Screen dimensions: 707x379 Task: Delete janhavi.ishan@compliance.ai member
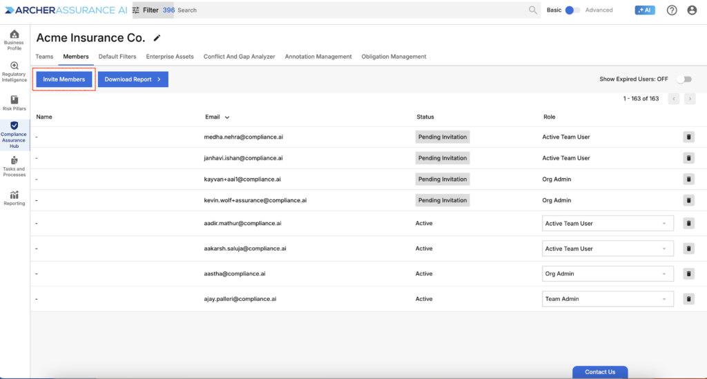pyautogui.click(x=688, y=158)
